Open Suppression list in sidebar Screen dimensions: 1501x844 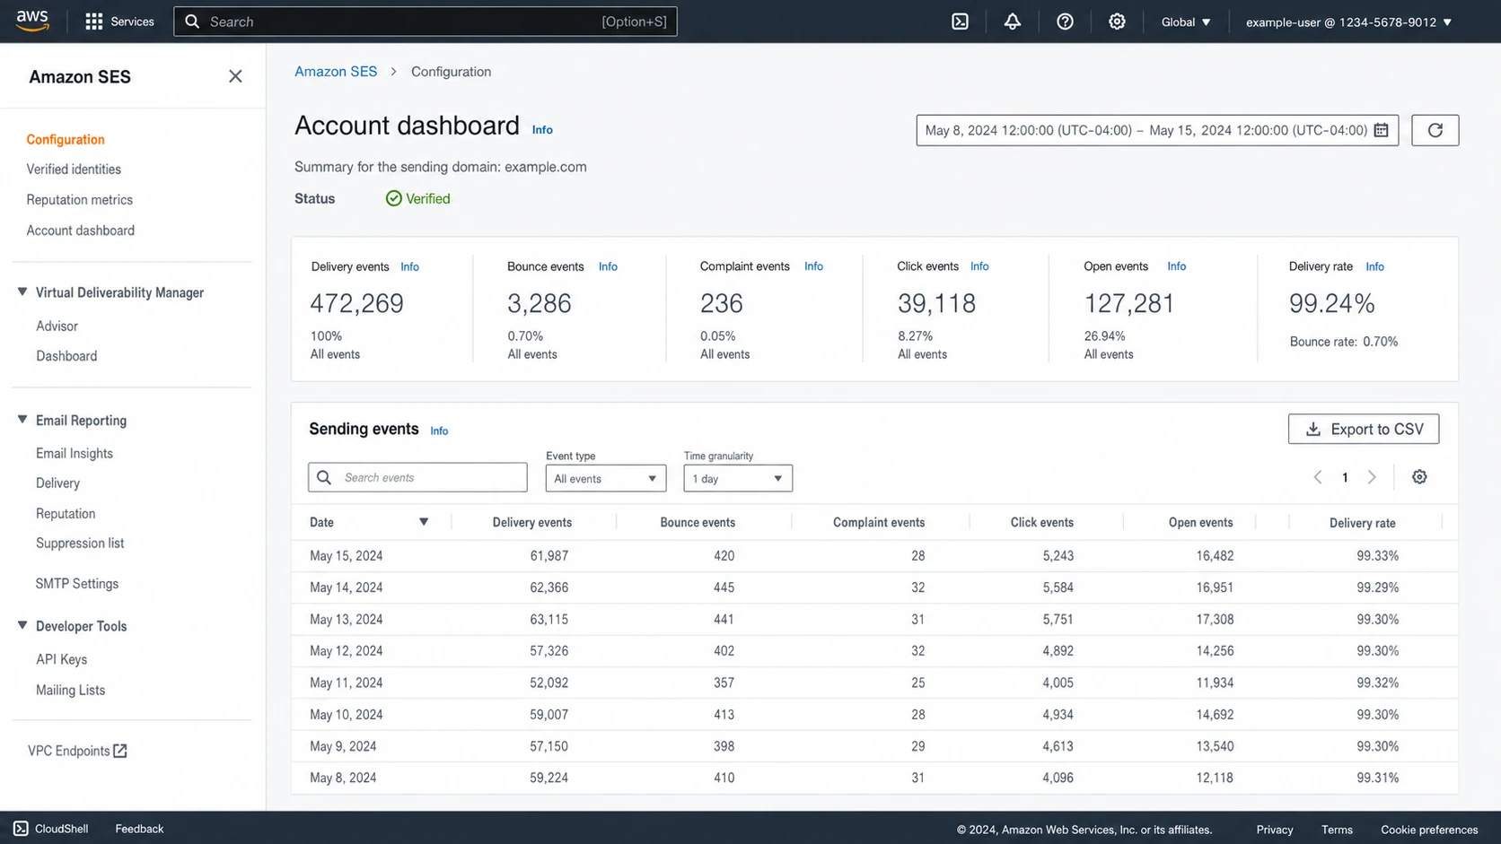(x=80, y=543)
